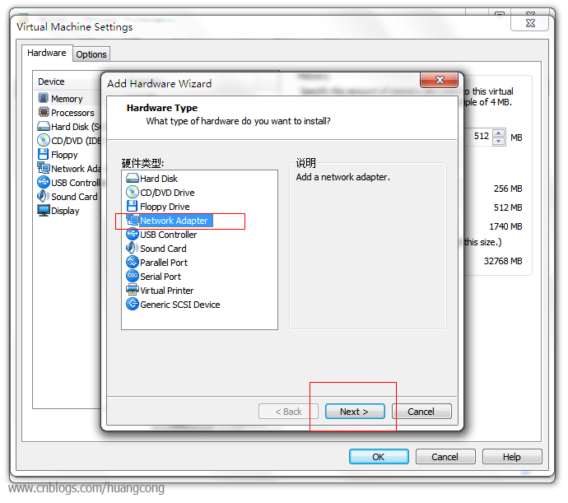Select Virtual Printer hardware type
The width and height of the screenshot is (568, 503).
[x=166, y=291]
